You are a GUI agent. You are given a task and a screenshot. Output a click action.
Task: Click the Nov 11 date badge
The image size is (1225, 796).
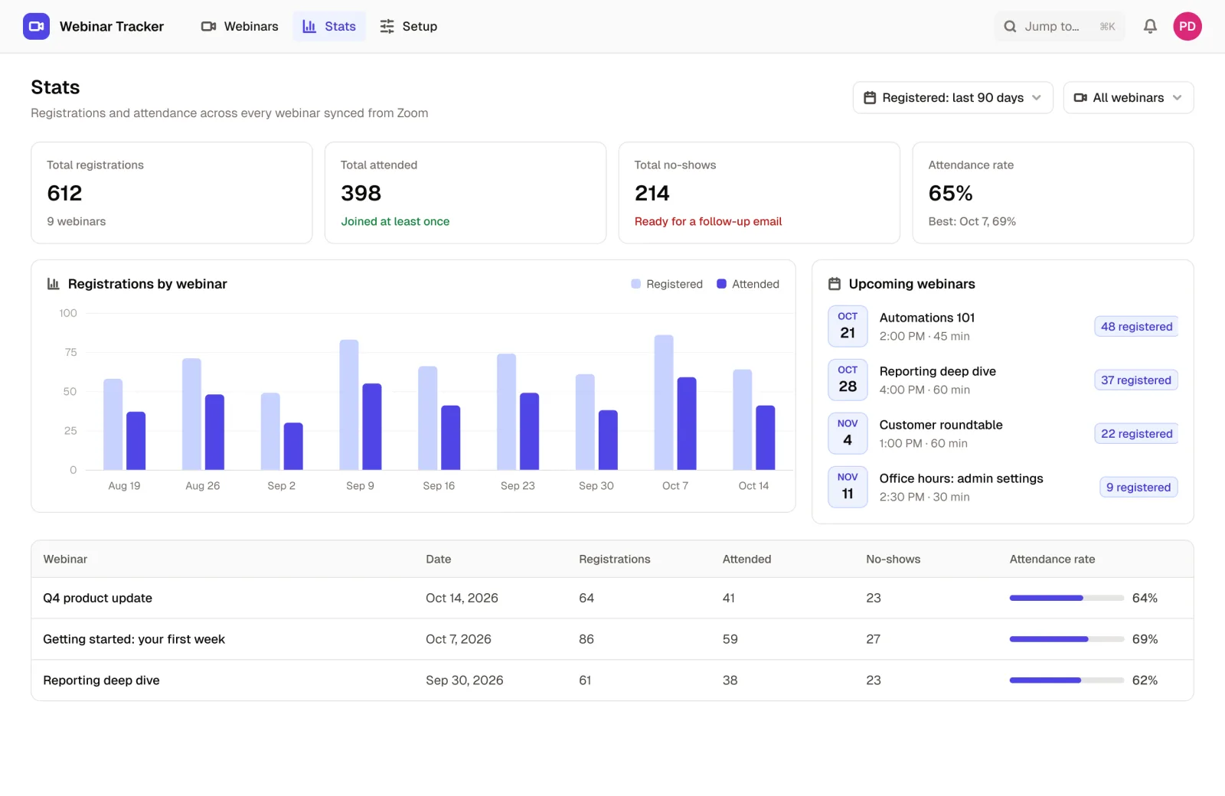click(x=848, y=487)
